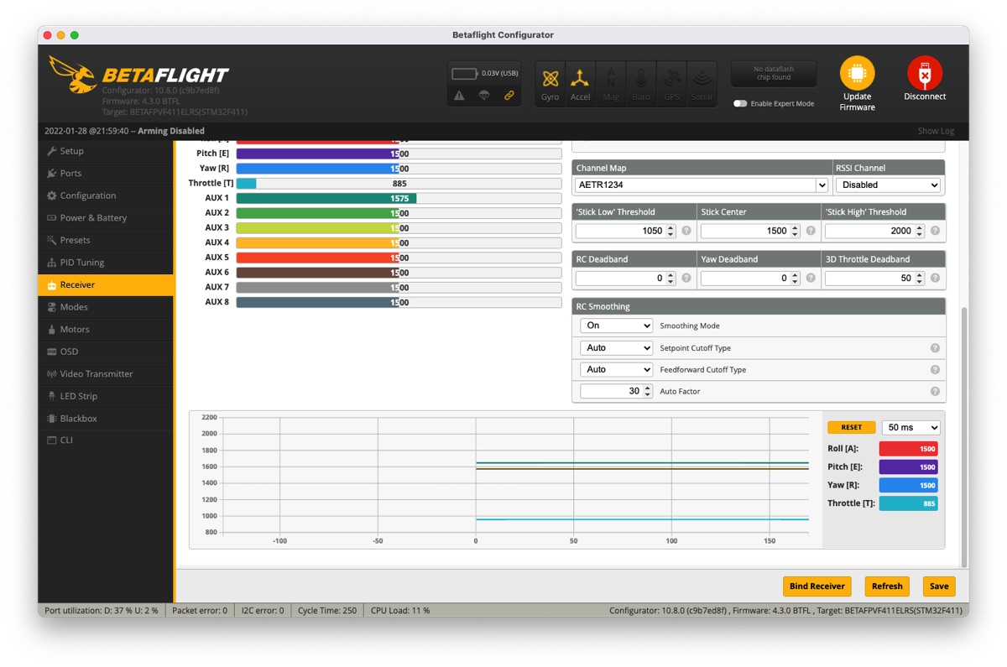Click the Disconnect USB icon

click(925, 74)
